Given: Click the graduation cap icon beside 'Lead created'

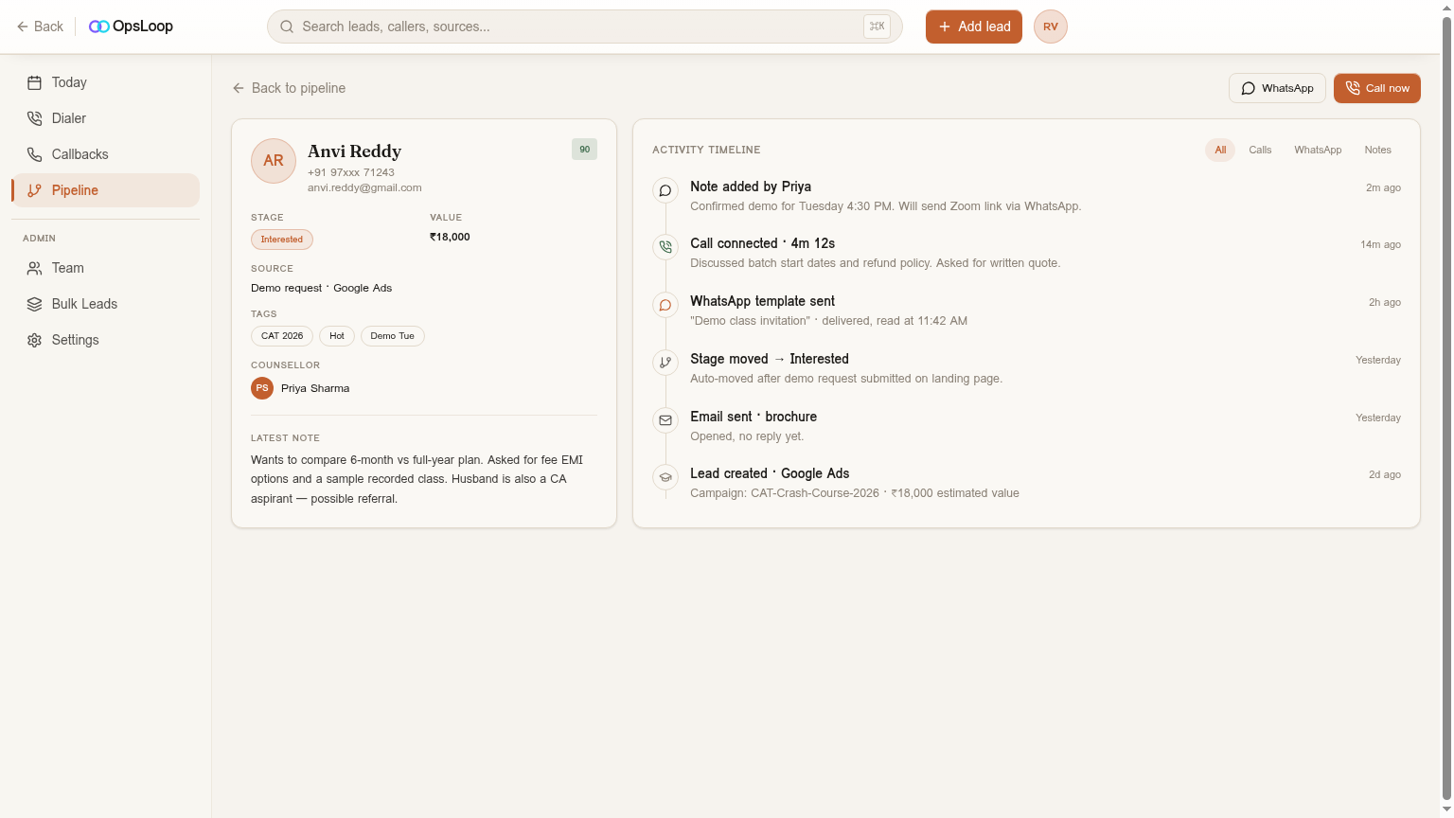Looking at the screenshot, I should pos(665,477).
